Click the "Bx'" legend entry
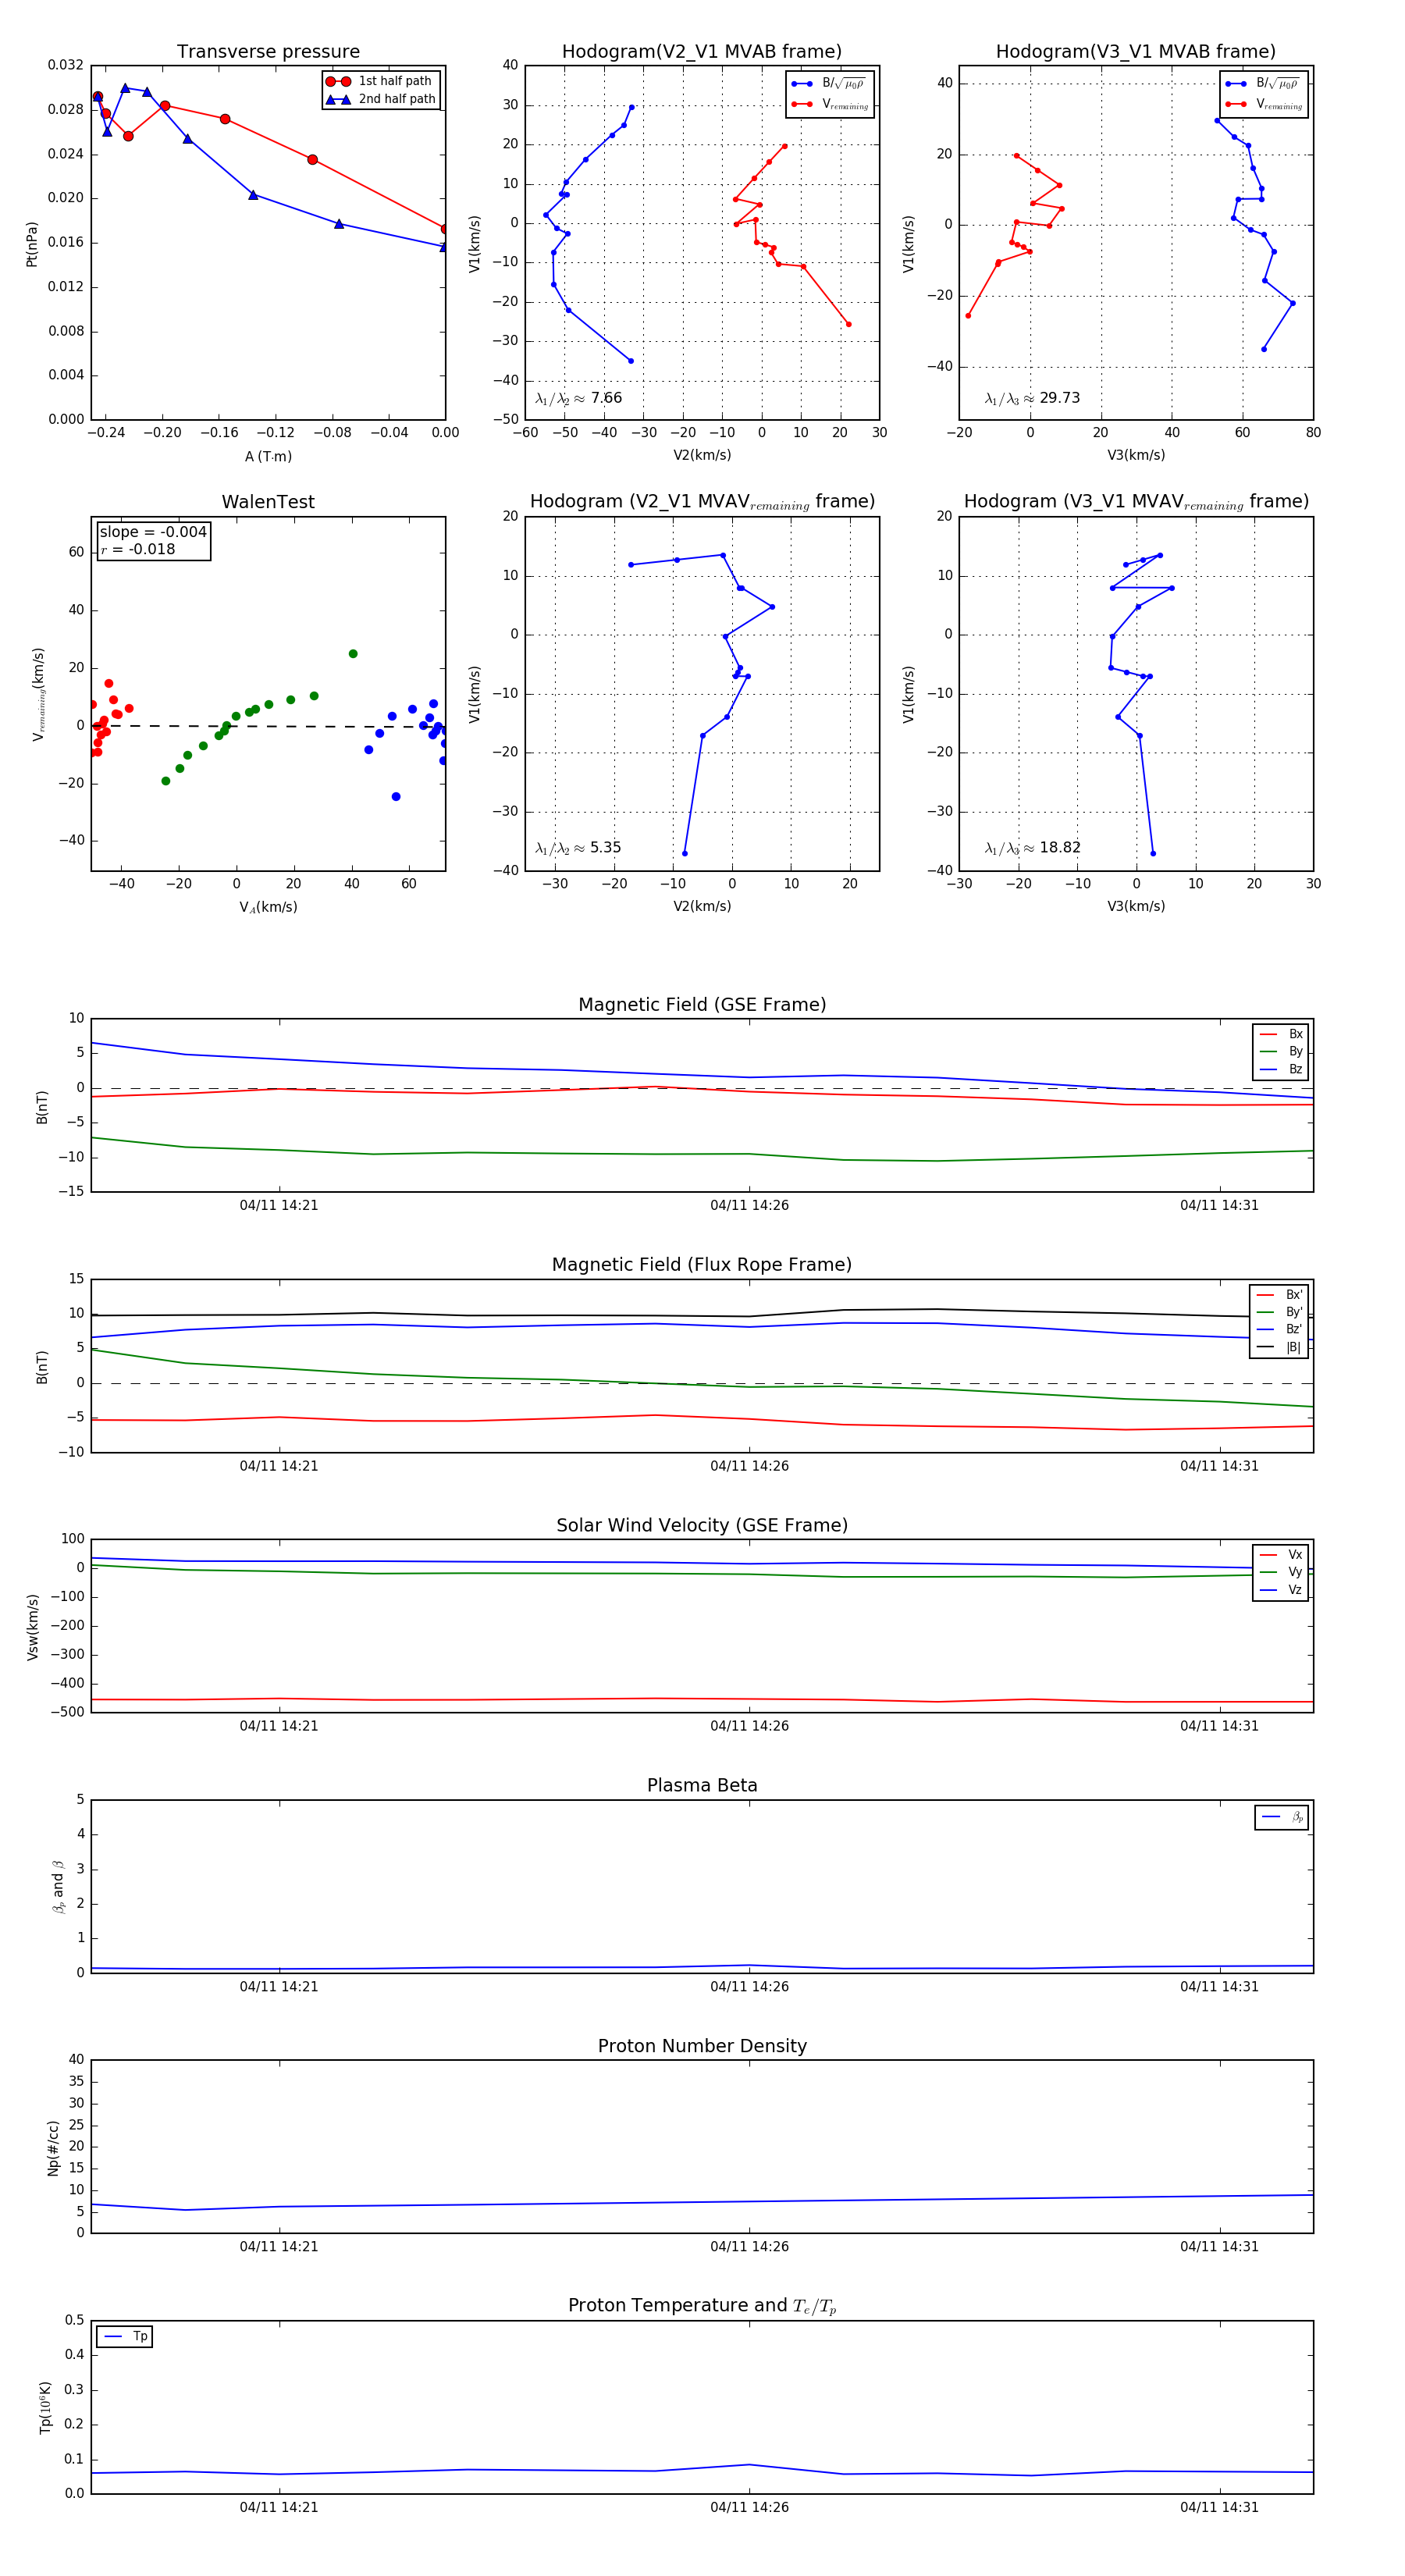Screen dimensions: 1405x2576 coord(1279,1295)
